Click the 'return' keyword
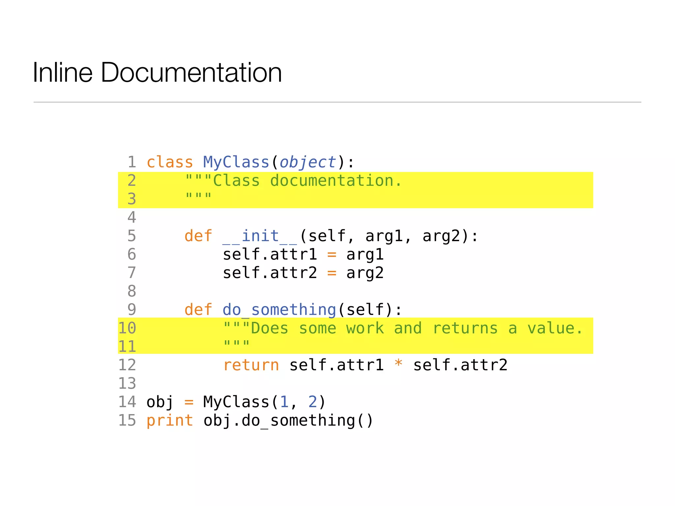This screenshot has height=506, width=675. point(251,365)
